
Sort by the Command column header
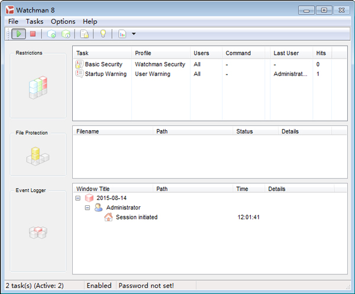point(244,53)
